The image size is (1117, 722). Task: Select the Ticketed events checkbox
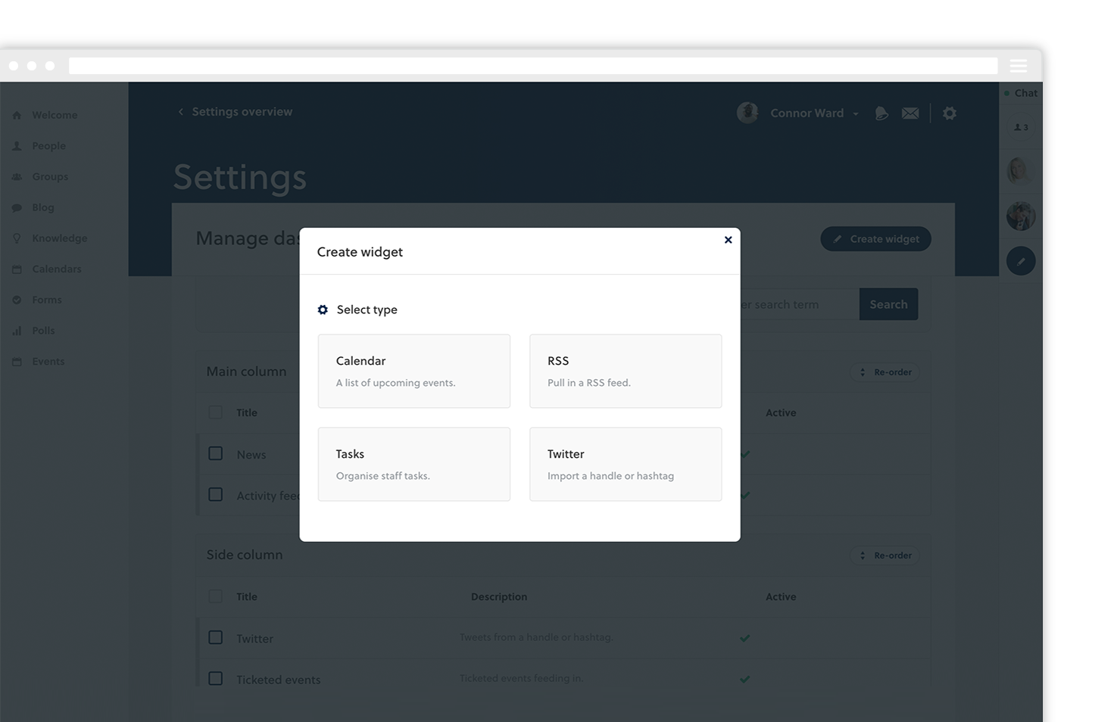(x=216, y=678)
